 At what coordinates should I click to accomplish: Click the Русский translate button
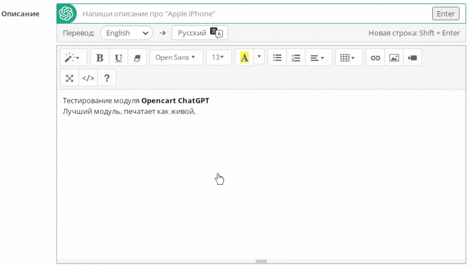click(200, 33)
